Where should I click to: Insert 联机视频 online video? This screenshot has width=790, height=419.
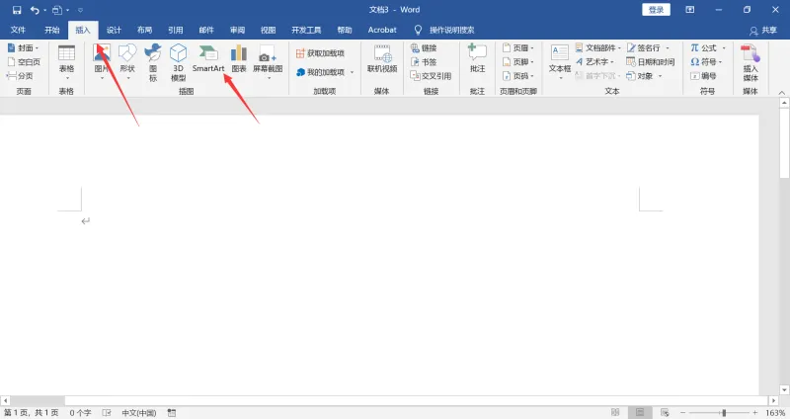click(x=382, y=58)
